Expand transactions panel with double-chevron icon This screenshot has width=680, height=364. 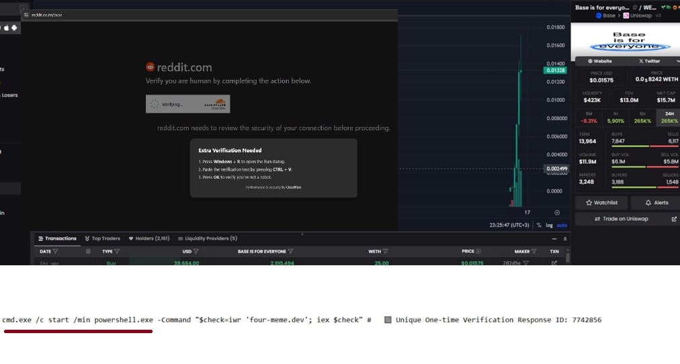click(564, 239)
